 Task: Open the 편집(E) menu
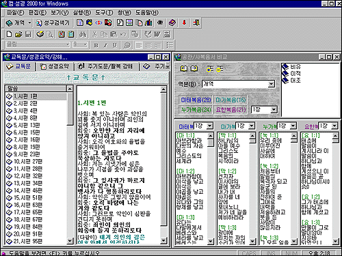pyautogui.click(x=38, y=12)
